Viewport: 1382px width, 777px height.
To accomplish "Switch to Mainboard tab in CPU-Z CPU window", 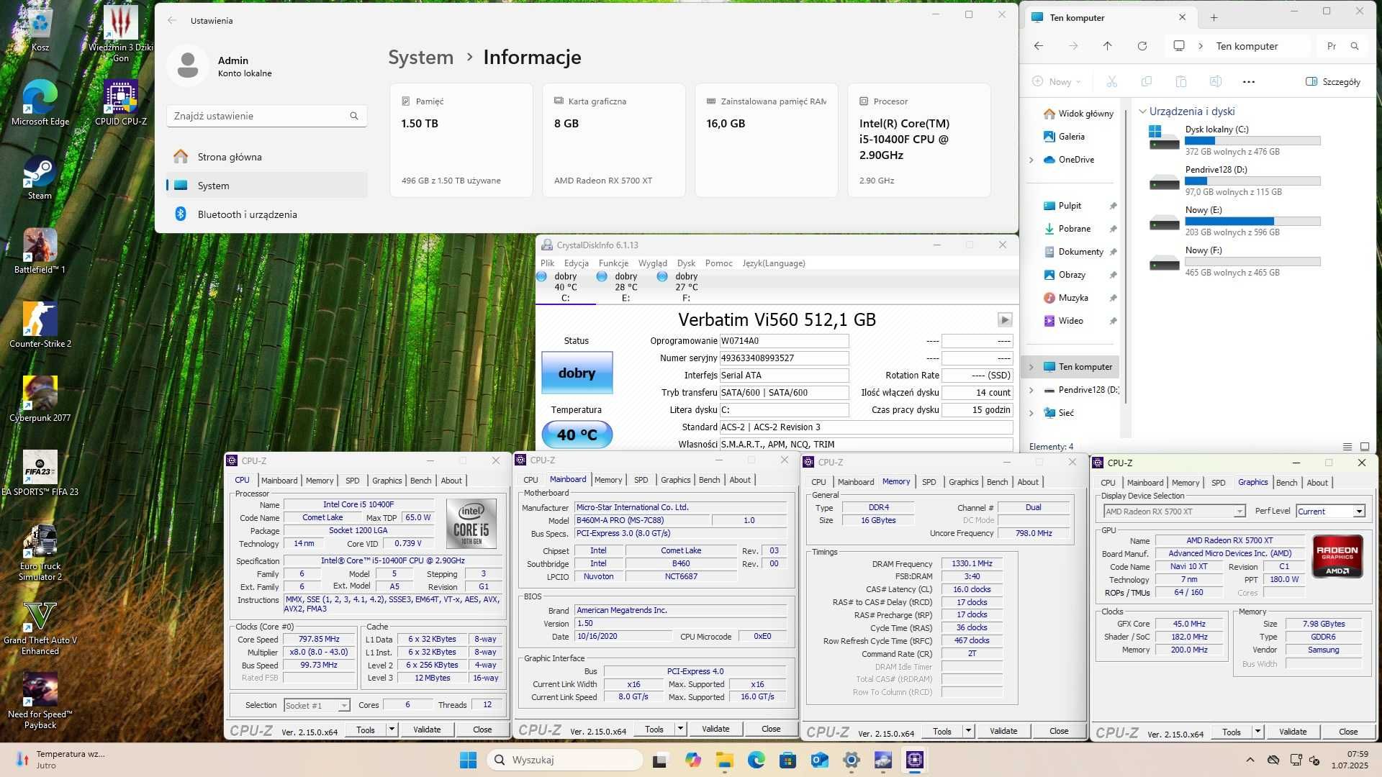I will pos(279,481).
